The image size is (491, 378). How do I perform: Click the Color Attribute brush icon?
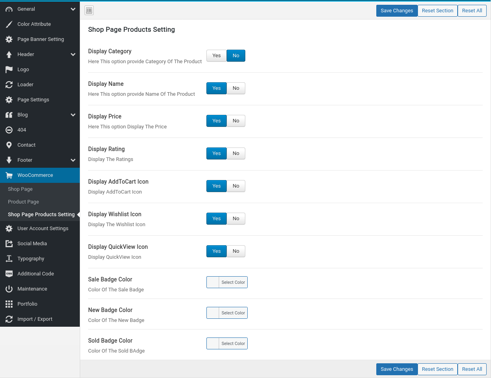pyautogui.click(x=9, y=24)
